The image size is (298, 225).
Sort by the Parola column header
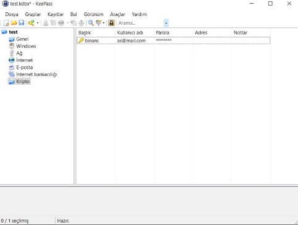[x=173, y=33]
